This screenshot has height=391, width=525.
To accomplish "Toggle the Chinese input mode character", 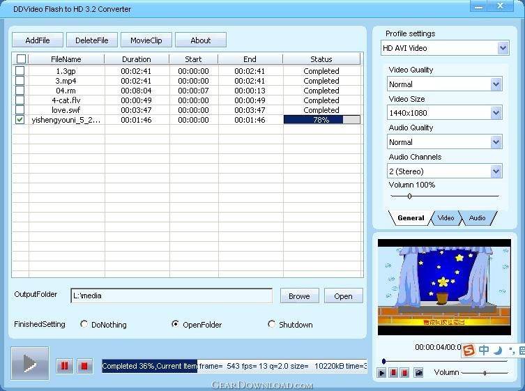I will click(483, 350).
